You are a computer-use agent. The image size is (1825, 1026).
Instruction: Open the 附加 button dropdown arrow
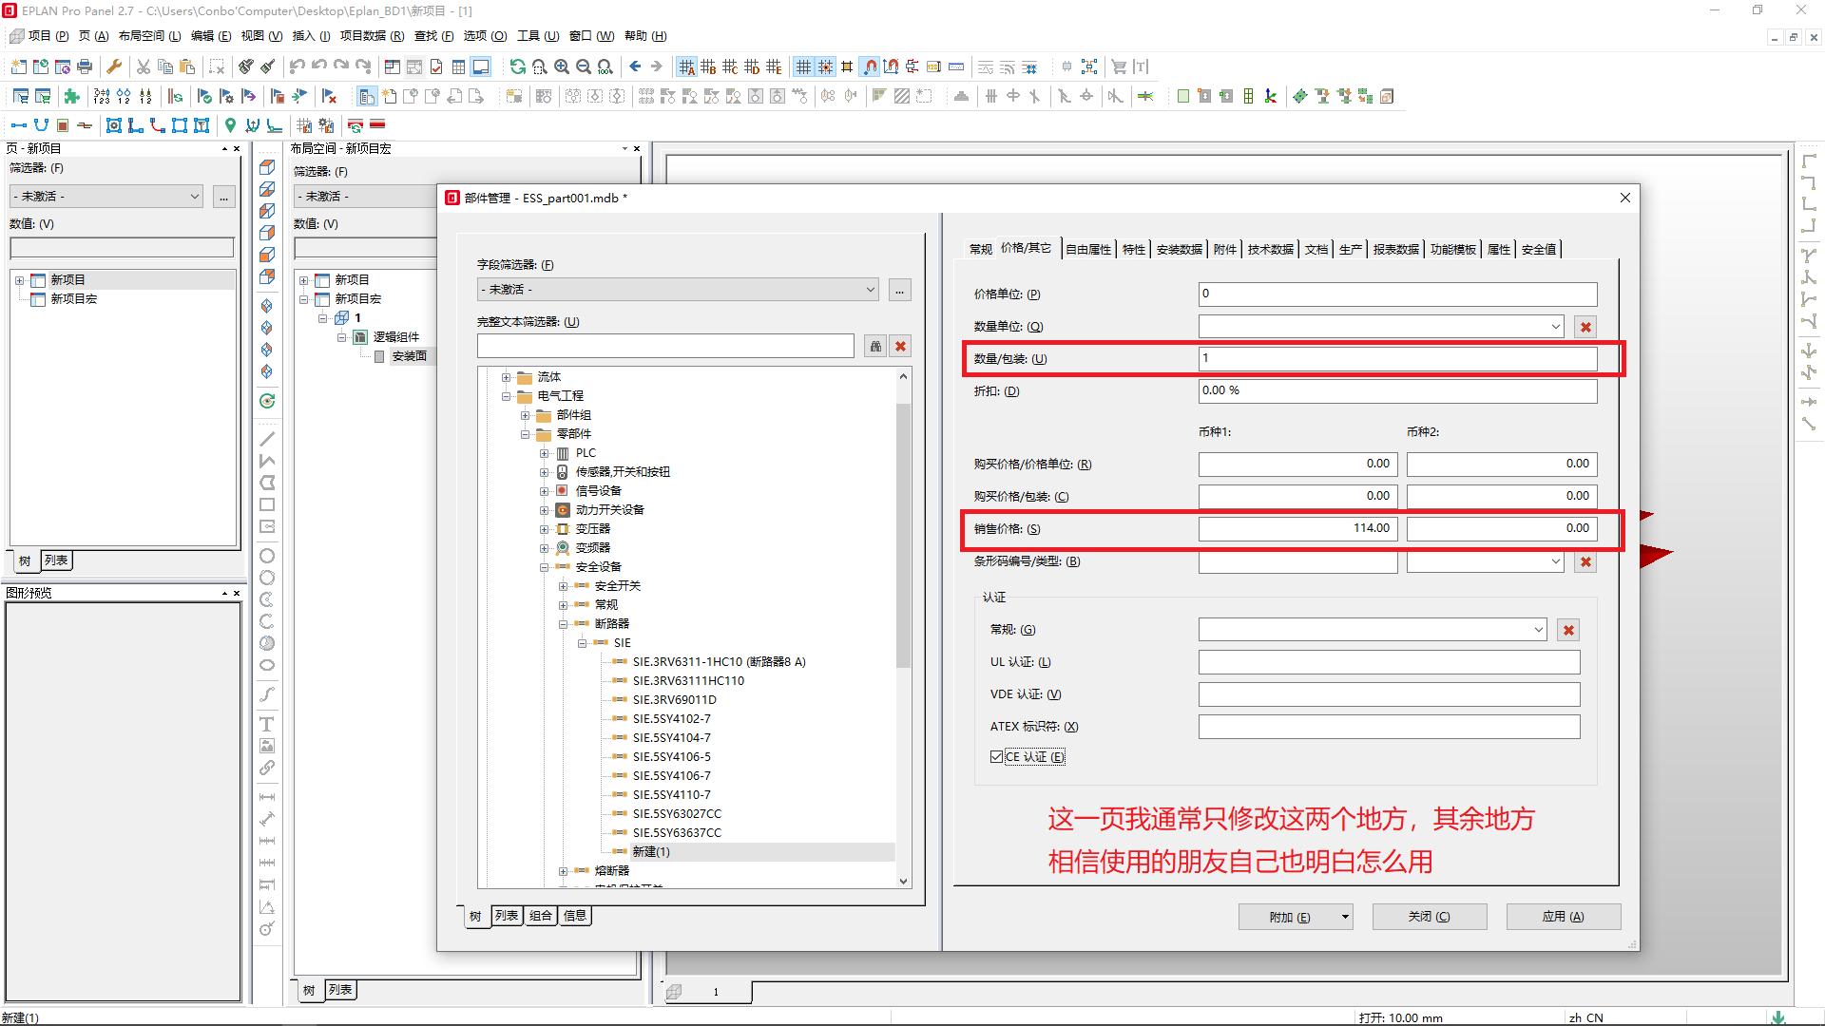1344,916
